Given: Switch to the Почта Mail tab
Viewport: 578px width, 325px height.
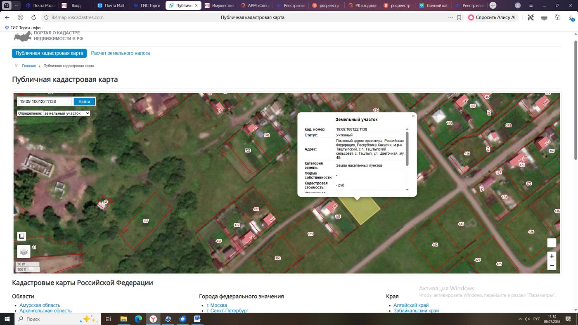Looking at the screenshot, I should pos(111,5).
